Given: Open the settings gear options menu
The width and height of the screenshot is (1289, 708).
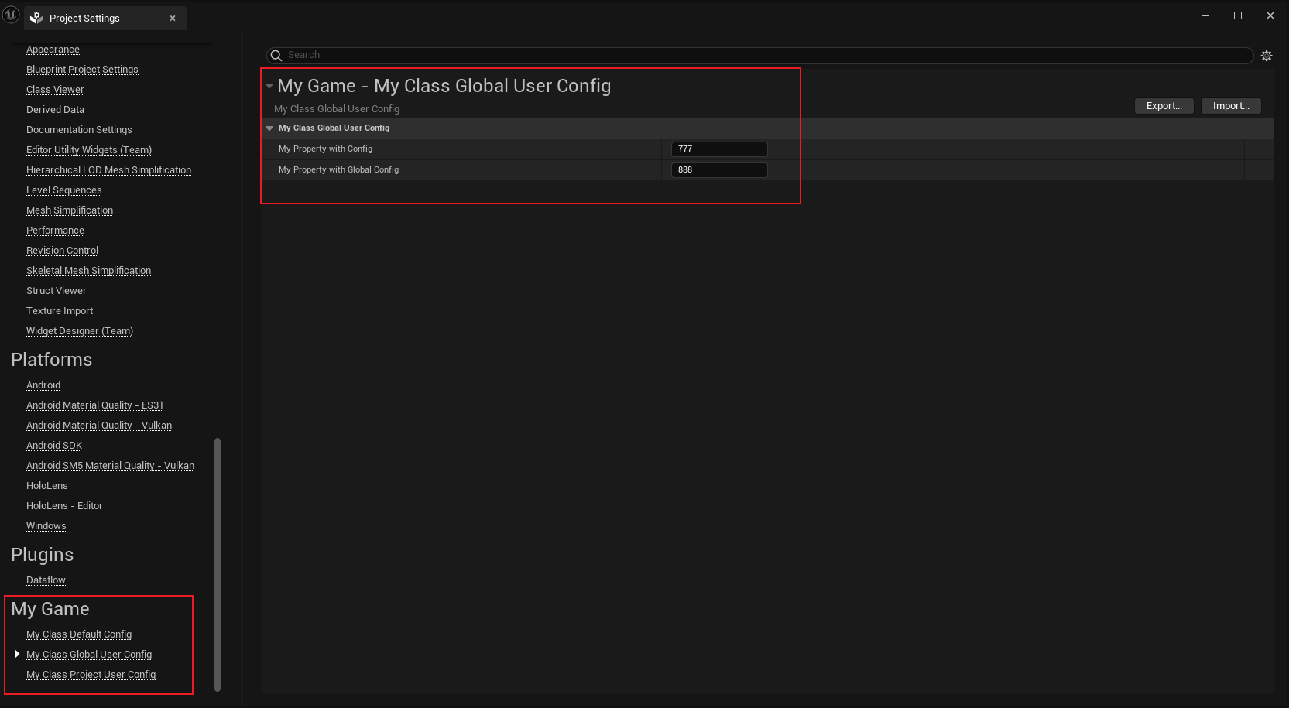Looking at the screenshot, I should click(1267, 56).
